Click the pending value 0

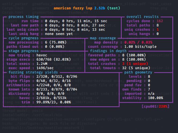click(x=149, y=81)
